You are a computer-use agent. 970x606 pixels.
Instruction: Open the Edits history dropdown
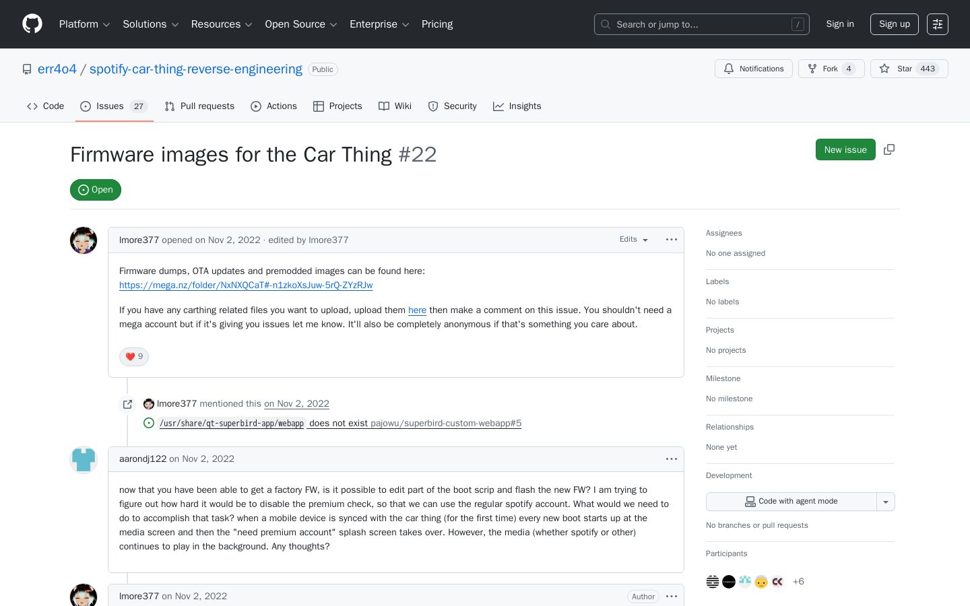pos(634,240)
